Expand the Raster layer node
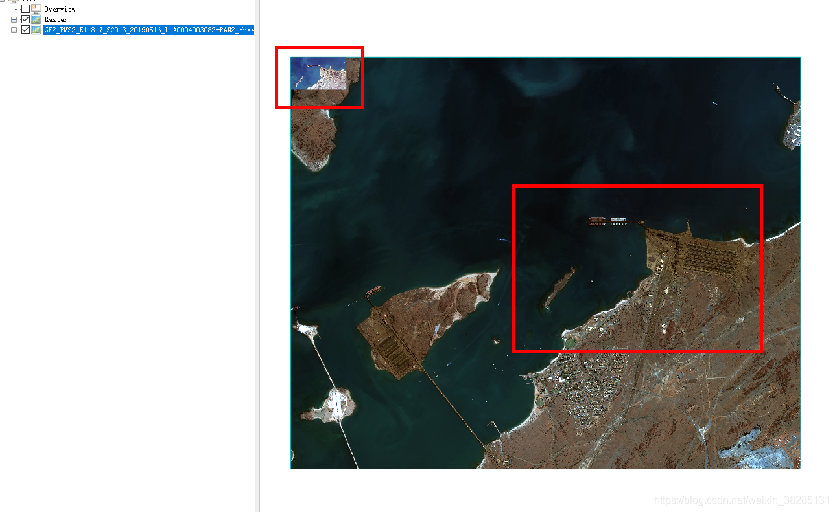 (x=14, y=19)
